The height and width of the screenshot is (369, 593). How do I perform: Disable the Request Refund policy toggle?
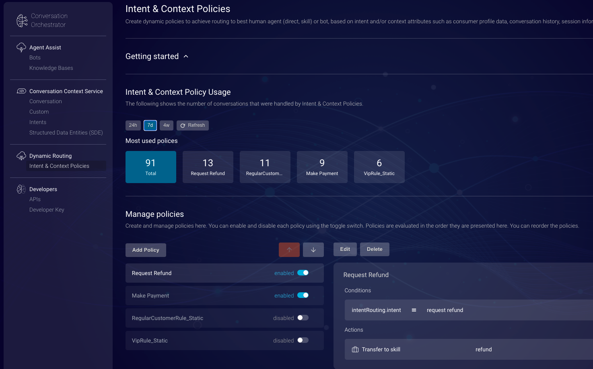303,273
